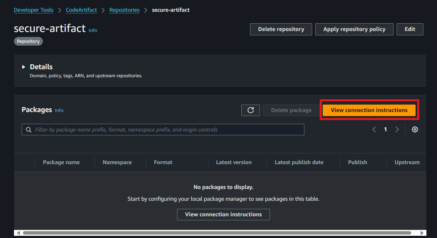Click the Delete package button
Viewport: 437px width, 238px height.
(x=291, y=110)
